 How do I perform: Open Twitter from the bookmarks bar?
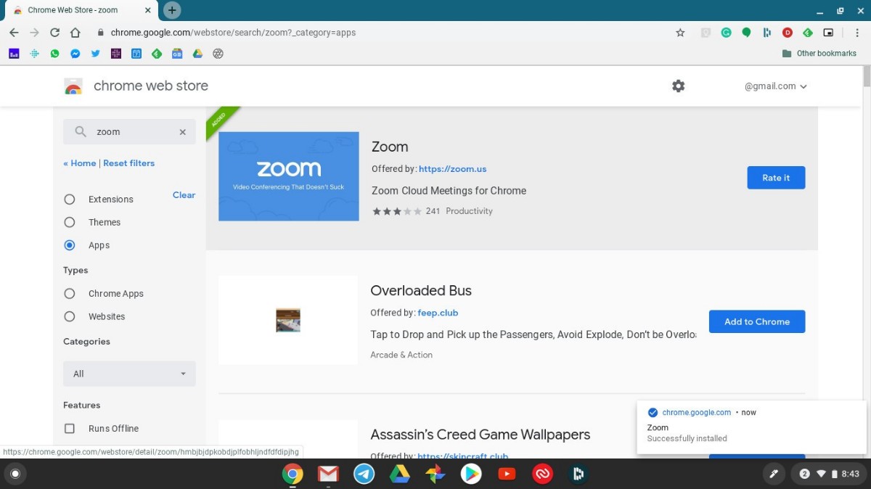pos(95,53)
